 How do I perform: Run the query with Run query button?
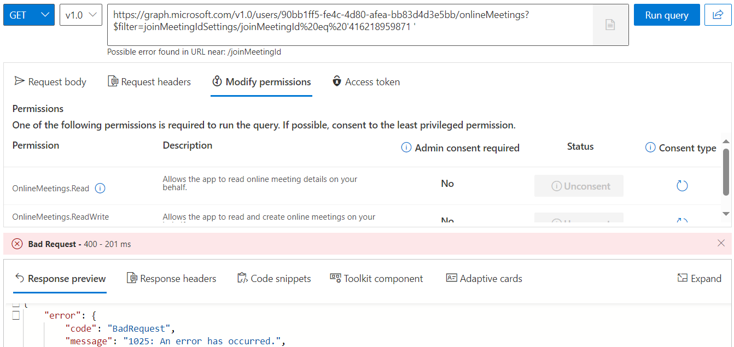pos(667,15)
